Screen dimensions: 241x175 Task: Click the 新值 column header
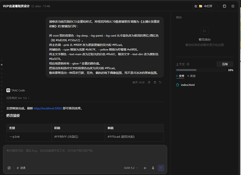point(134,128)
